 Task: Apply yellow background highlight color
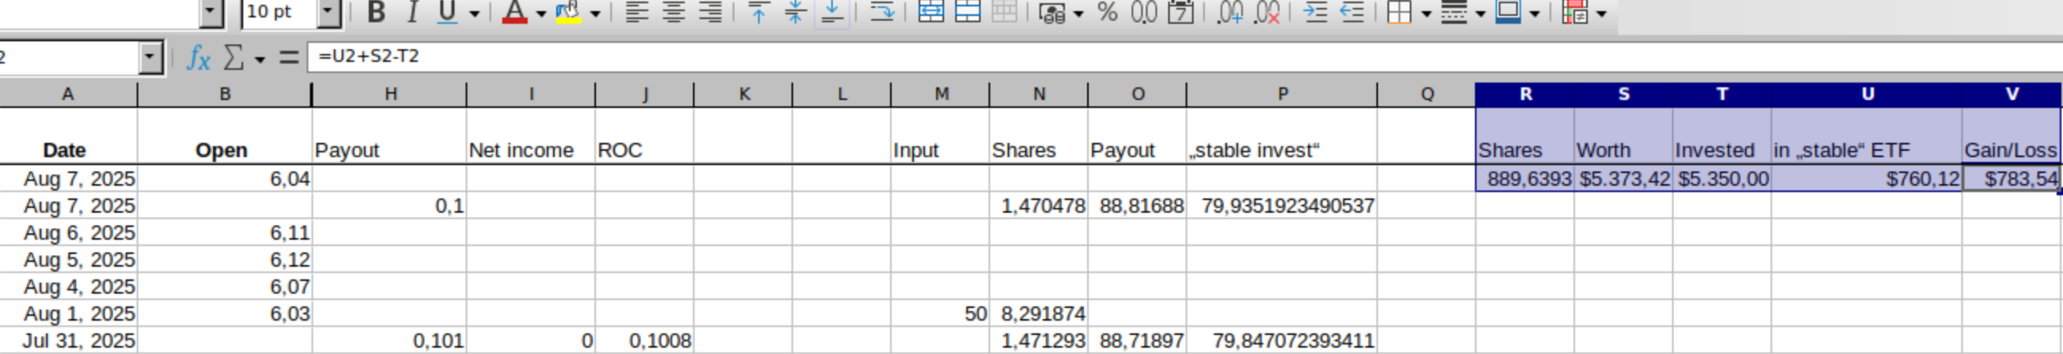[568, 12]
